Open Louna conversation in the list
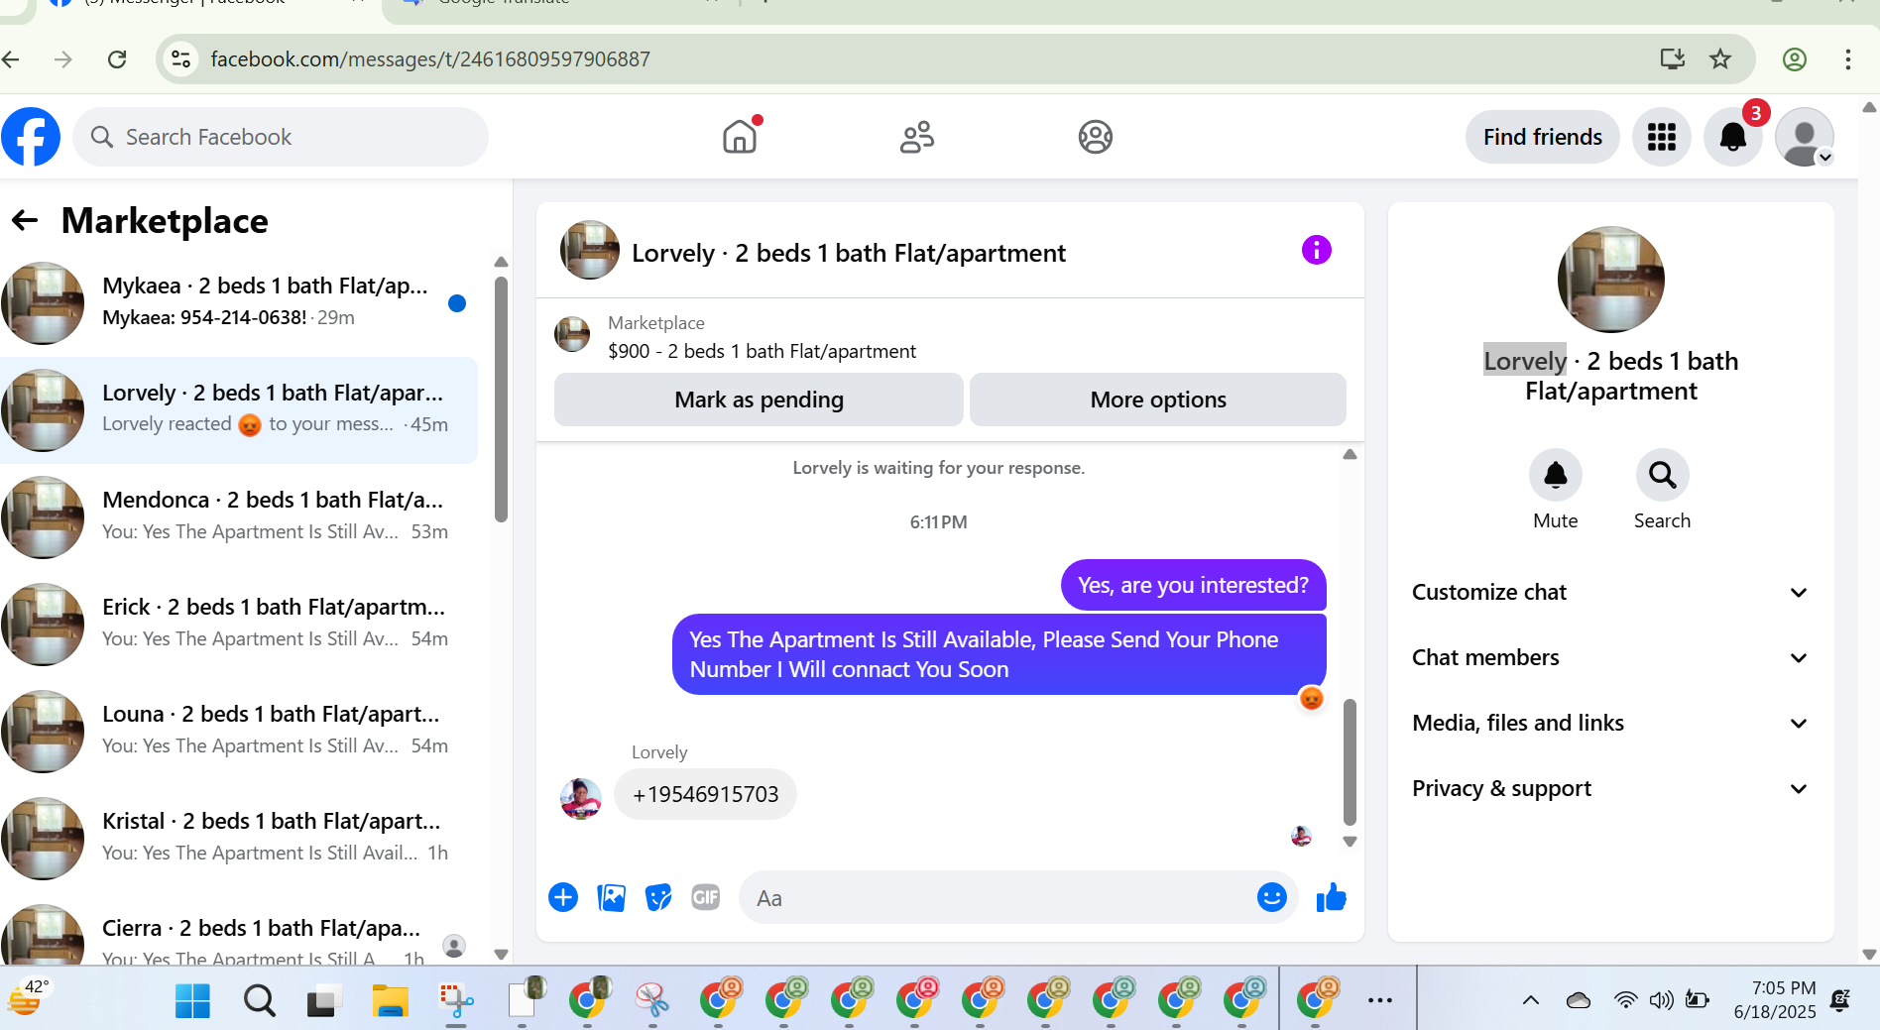1880x1030 pixels. click(239, 731)
